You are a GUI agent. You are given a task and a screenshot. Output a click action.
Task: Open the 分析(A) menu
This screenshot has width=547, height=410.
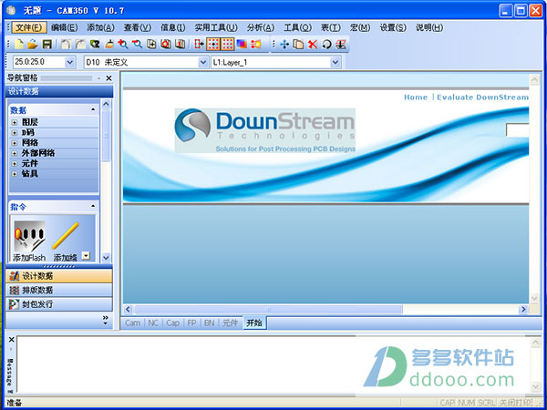tap(261, 27)
